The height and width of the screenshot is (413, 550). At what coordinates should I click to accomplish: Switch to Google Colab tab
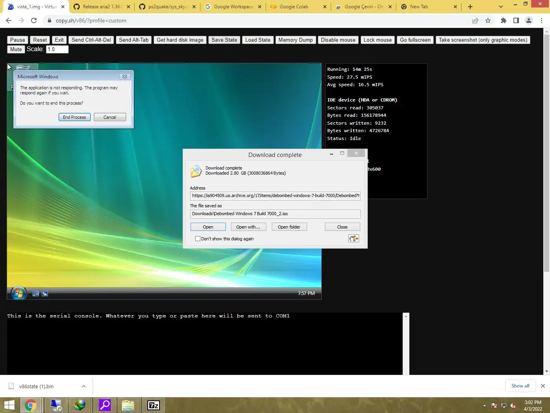(x=298, y=7)
